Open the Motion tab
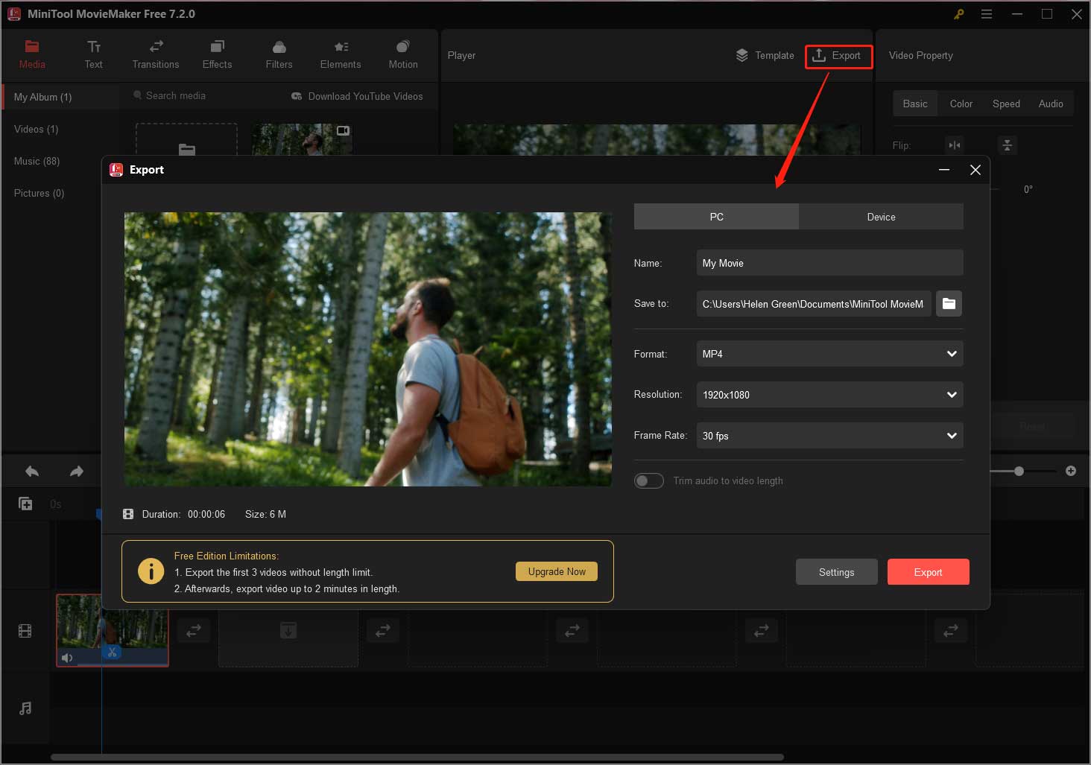1091x765 pixels. click(x=403, y=55)
